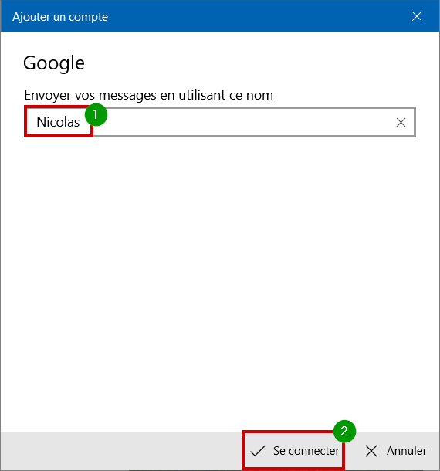Click the gray footer bar's empty area

[120, 451]
